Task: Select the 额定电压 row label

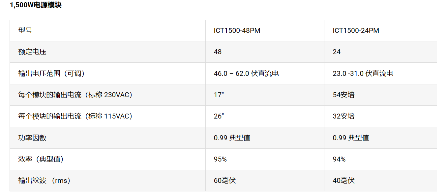Action: 32,52
